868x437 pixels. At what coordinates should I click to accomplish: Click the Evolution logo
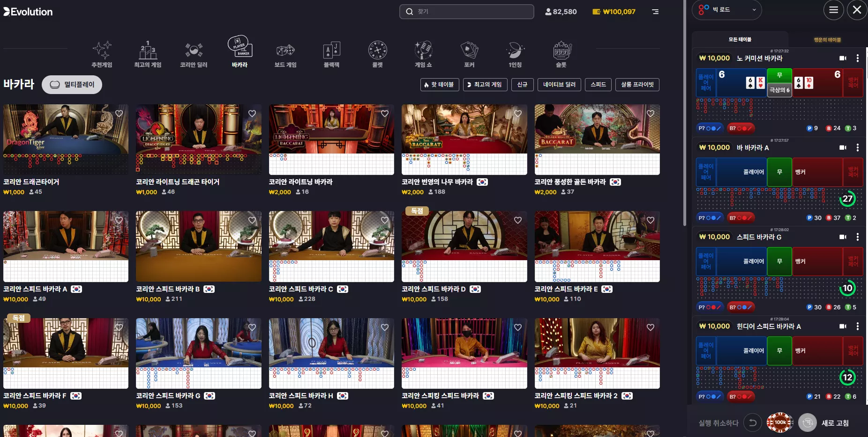click(28, 12)
